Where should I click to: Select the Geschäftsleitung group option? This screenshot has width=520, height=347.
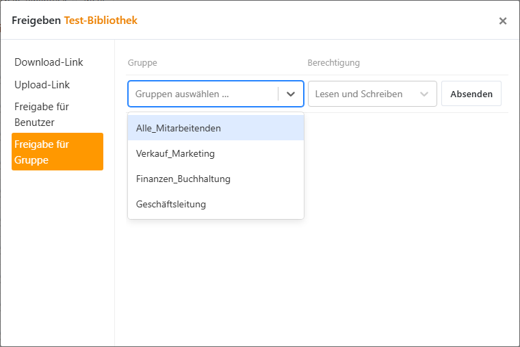coord(216,204)
